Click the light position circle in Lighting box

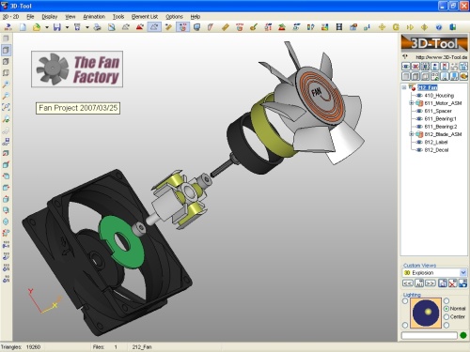click(x=426, y=313)
